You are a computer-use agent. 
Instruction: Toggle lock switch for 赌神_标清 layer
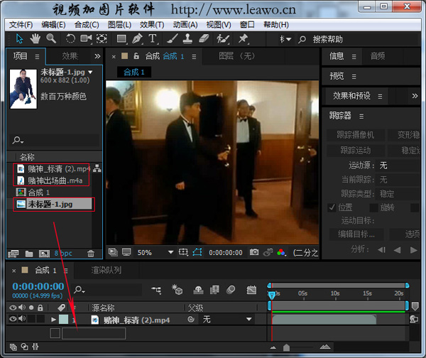(x=40, y=319)
